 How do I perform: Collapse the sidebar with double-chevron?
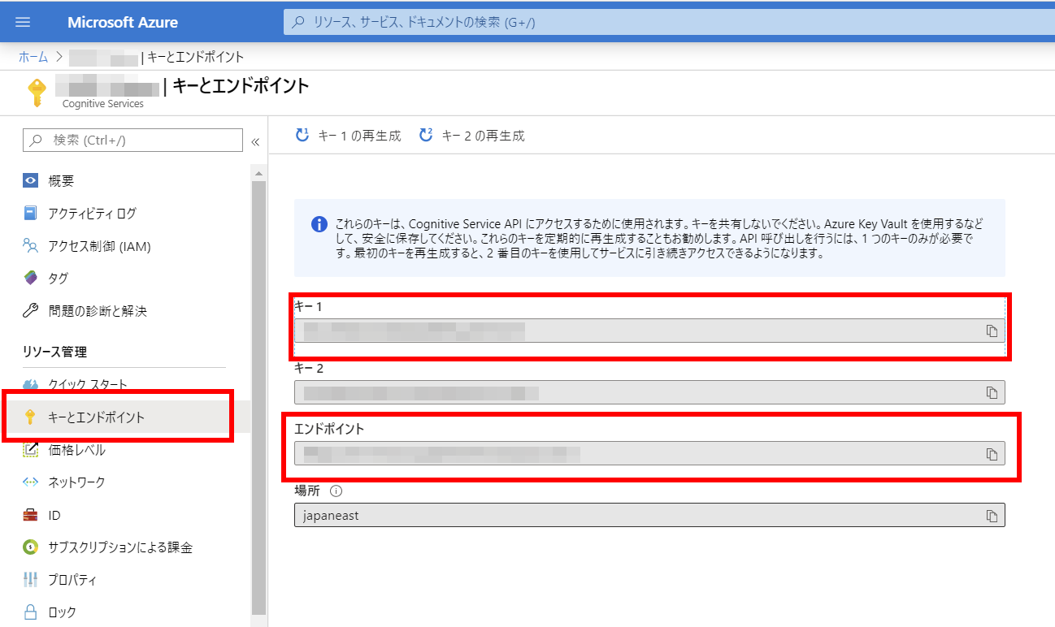coord(255,141)
